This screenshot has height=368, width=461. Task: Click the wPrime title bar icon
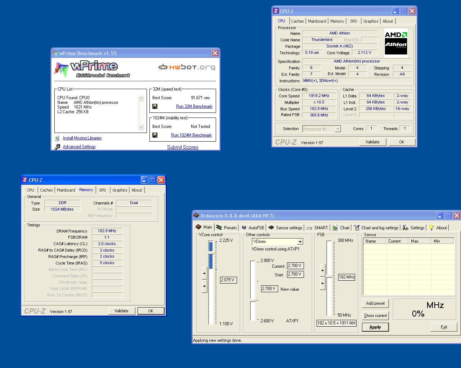pyautogui.click(x=55, y=53)
